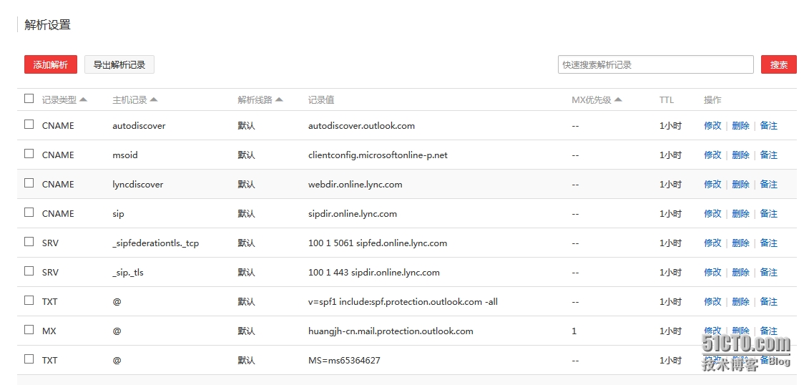Open 备注 for the _sip._tls record
This screenshot has height=385, width=804.
pyautogui.click(x=768, y=272)
